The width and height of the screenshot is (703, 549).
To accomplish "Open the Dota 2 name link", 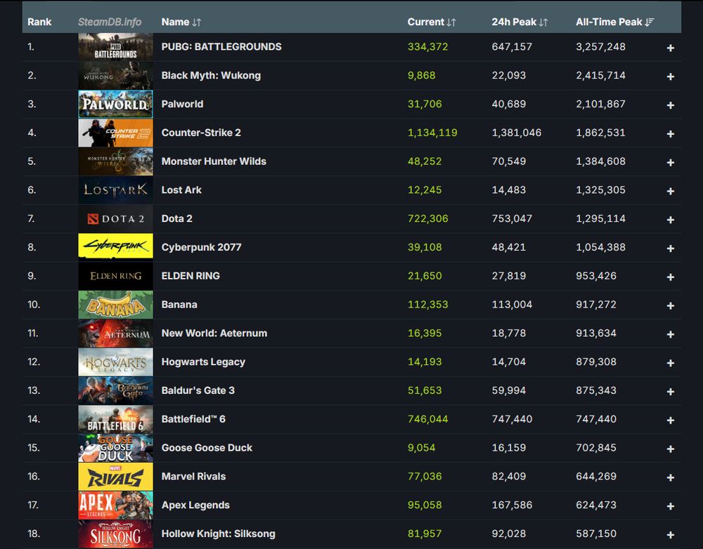I will 176,218.
